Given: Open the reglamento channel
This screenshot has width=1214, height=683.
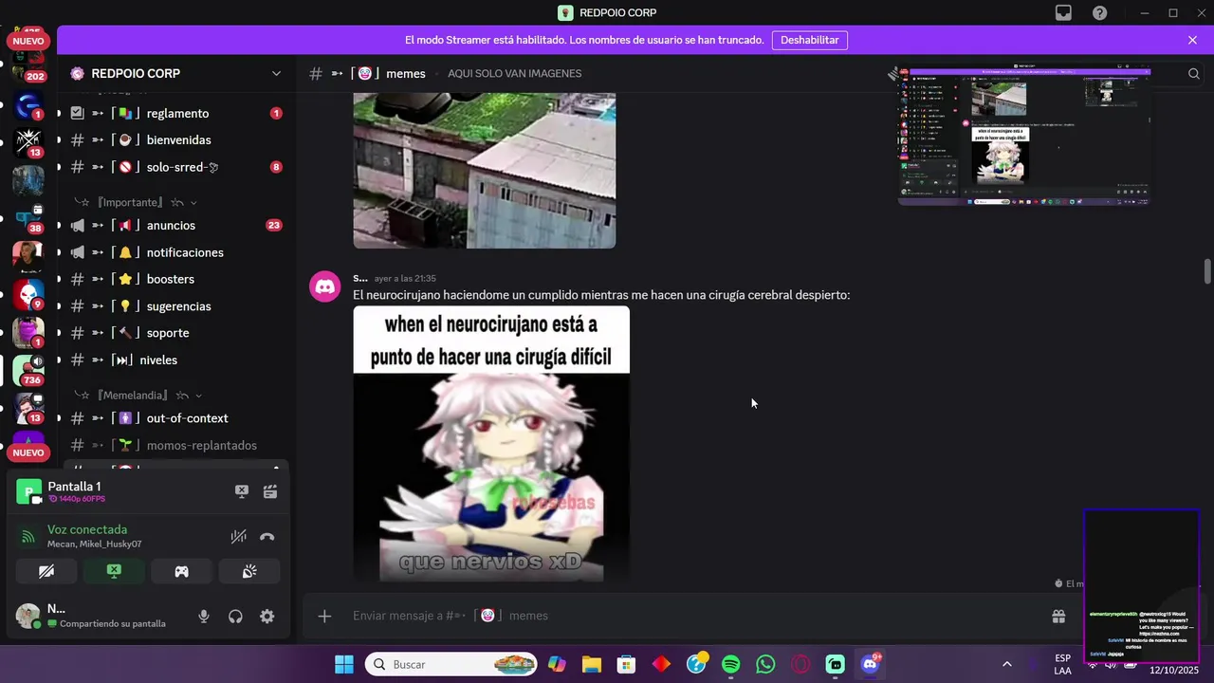Looking at the screenshot, I should click(x=175, y=113).
